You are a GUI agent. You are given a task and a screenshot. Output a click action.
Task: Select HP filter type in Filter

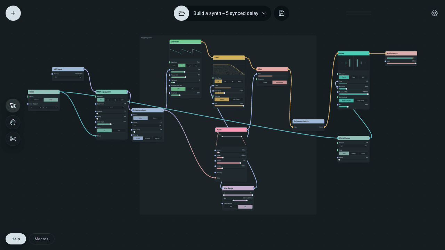pos(225,81)
